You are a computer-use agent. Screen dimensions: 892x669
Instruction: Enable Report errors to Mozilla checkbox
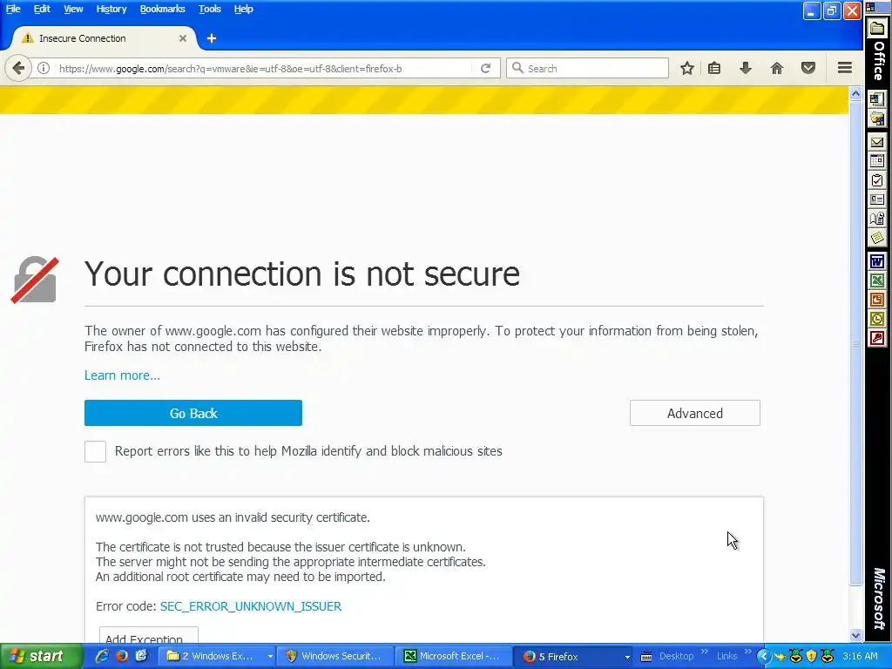[x=95, y=452]
